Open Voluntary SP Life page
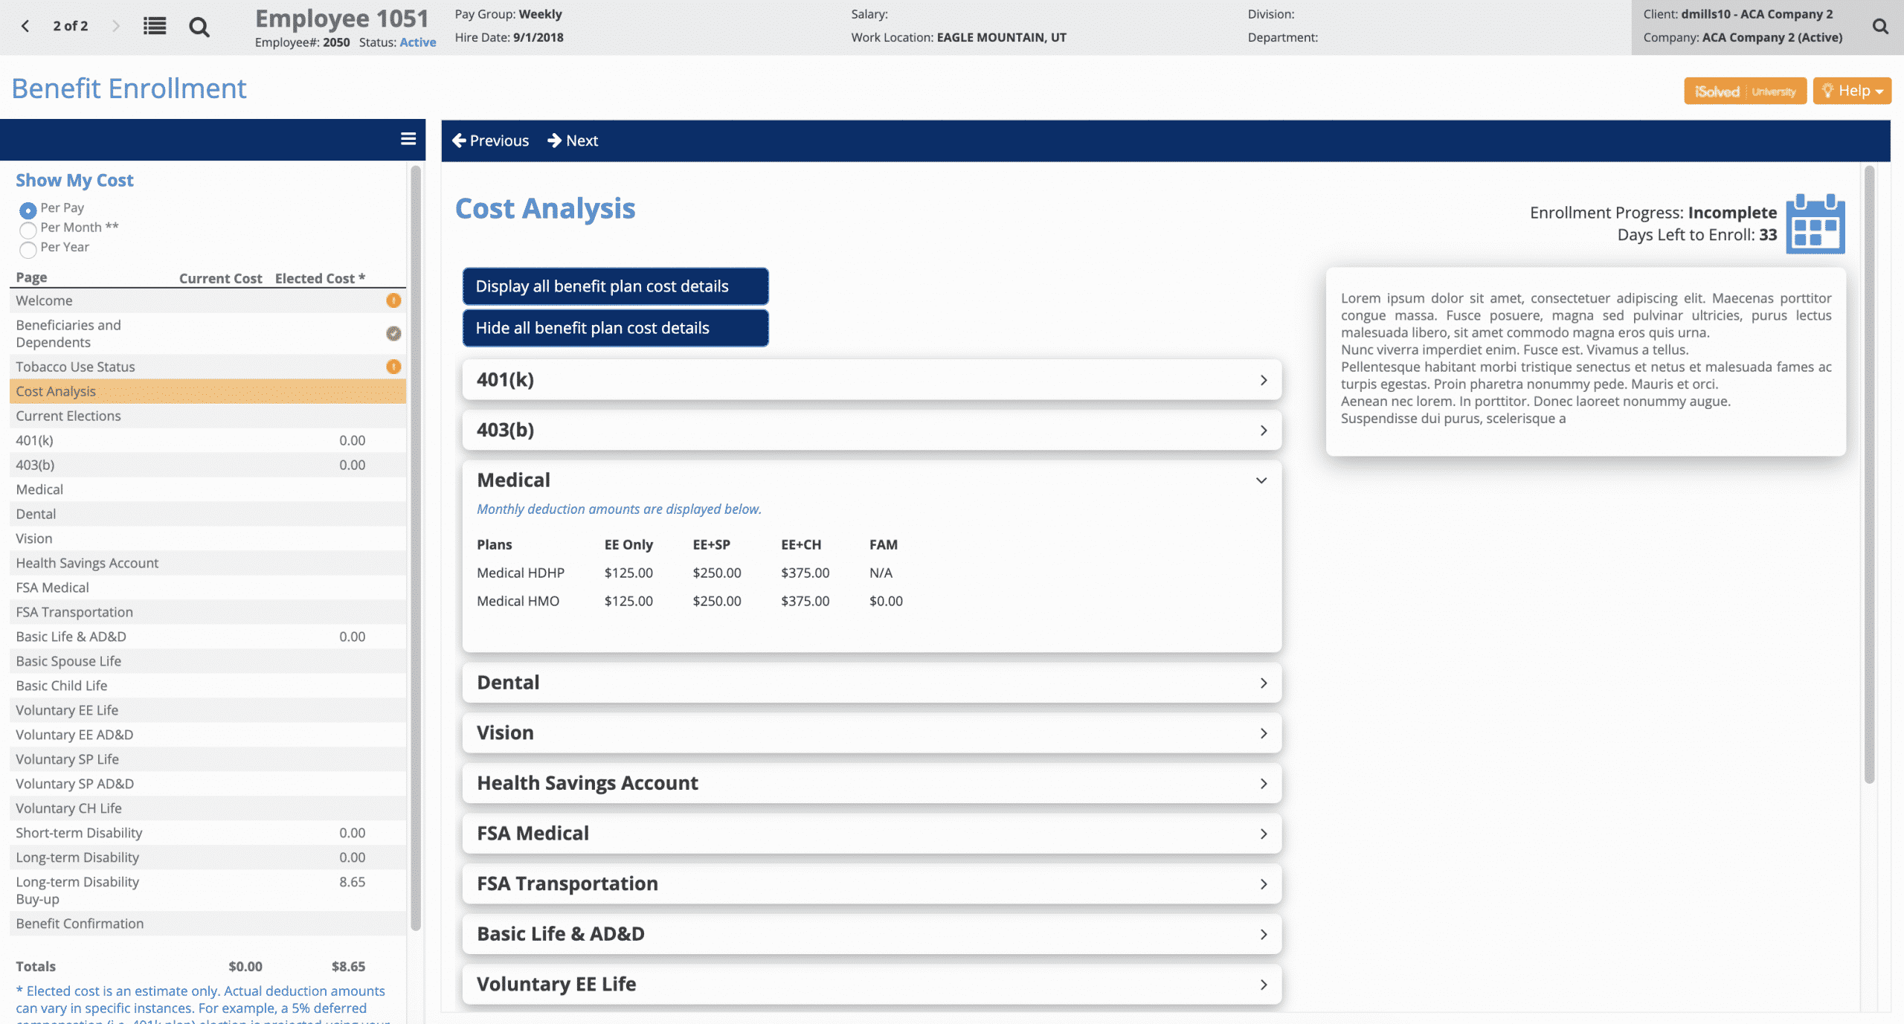1904x1024 pixels. (67, 759)
